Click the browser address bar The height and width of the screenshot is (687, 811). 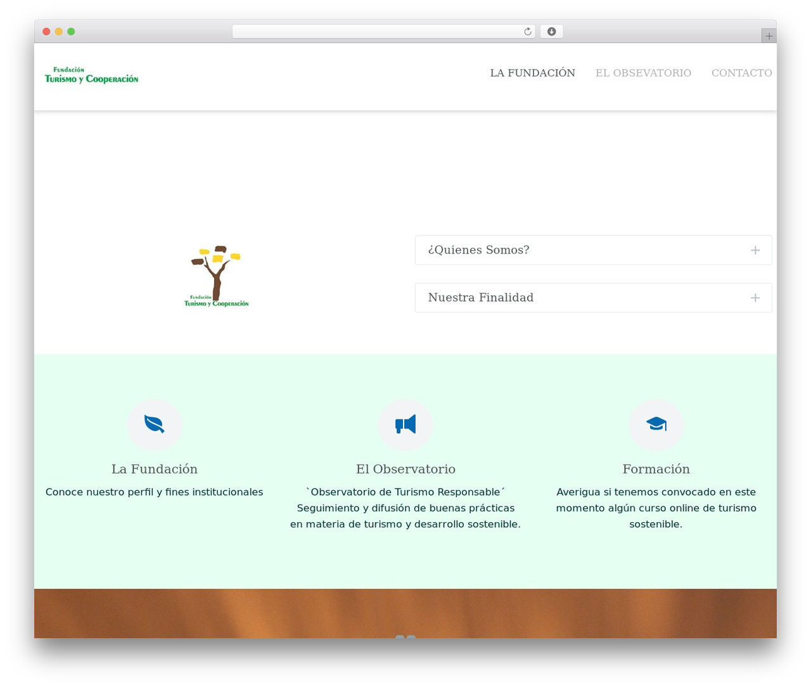(383, 32)
